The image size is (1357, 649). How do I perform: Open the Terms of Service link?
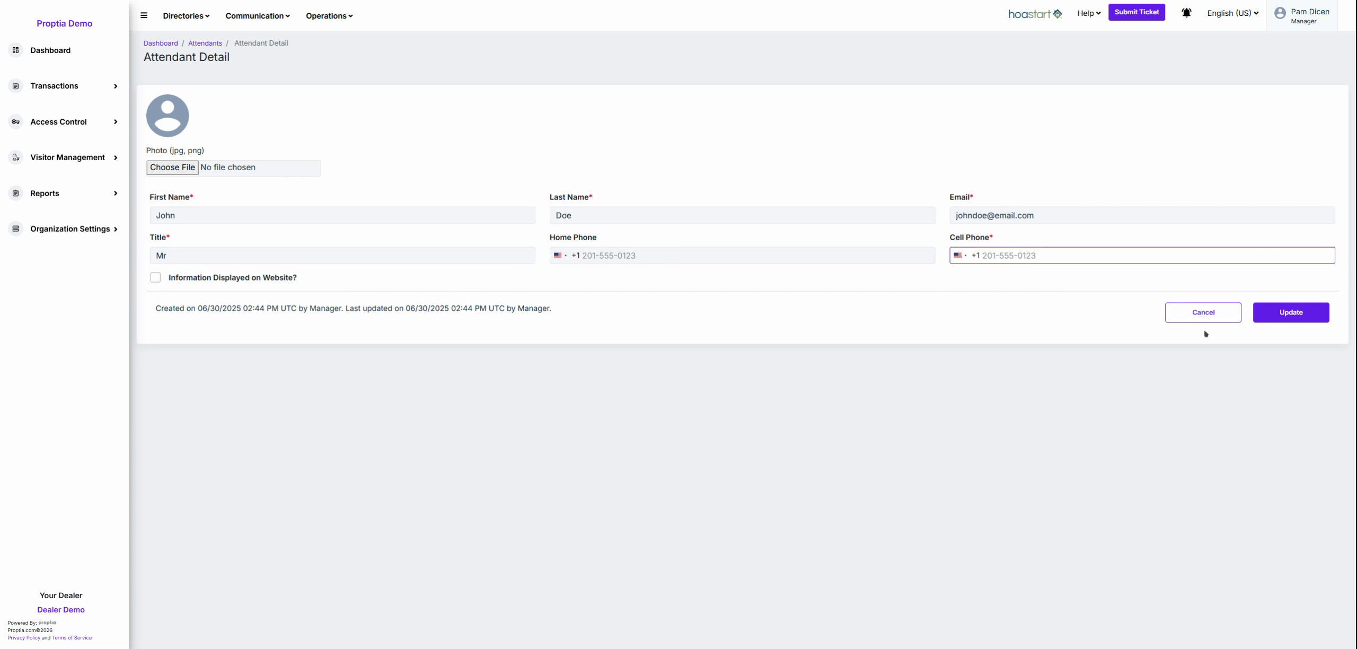coord(72,638)
